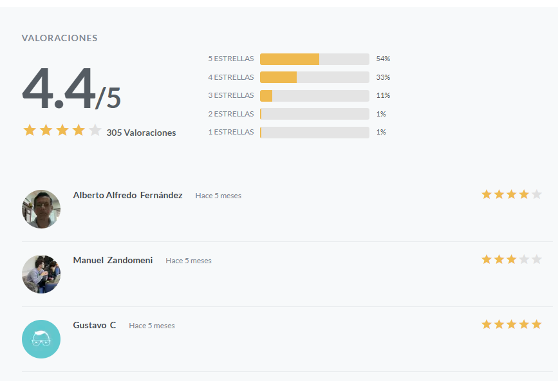Screen dimensions: 558x381
Task: Select the 4 Estrellas rating bar
Action: 315,77
